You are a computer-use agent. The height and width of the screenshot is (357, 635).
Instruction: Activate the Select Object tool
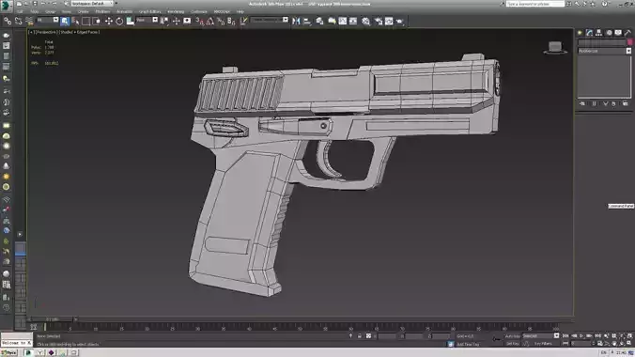click(x=65, y=21)
